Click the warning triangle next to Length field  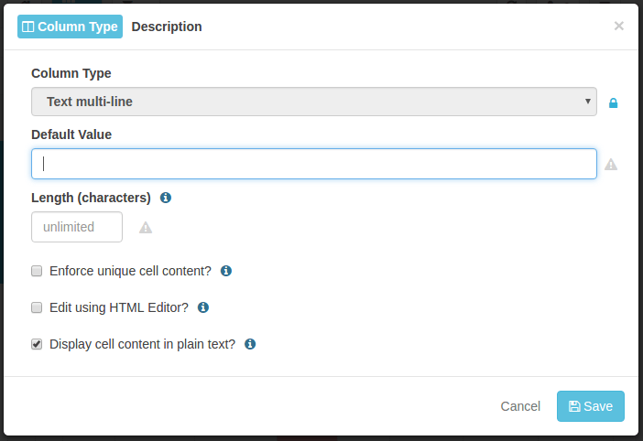[x=146, y=228]
